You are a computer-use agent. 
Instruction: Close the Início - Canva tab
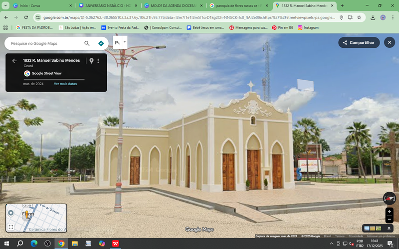point(71,5)
